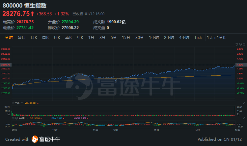Select the 15分 interval tab
This screenshot has width=247, height=146.
click(126, 38)
